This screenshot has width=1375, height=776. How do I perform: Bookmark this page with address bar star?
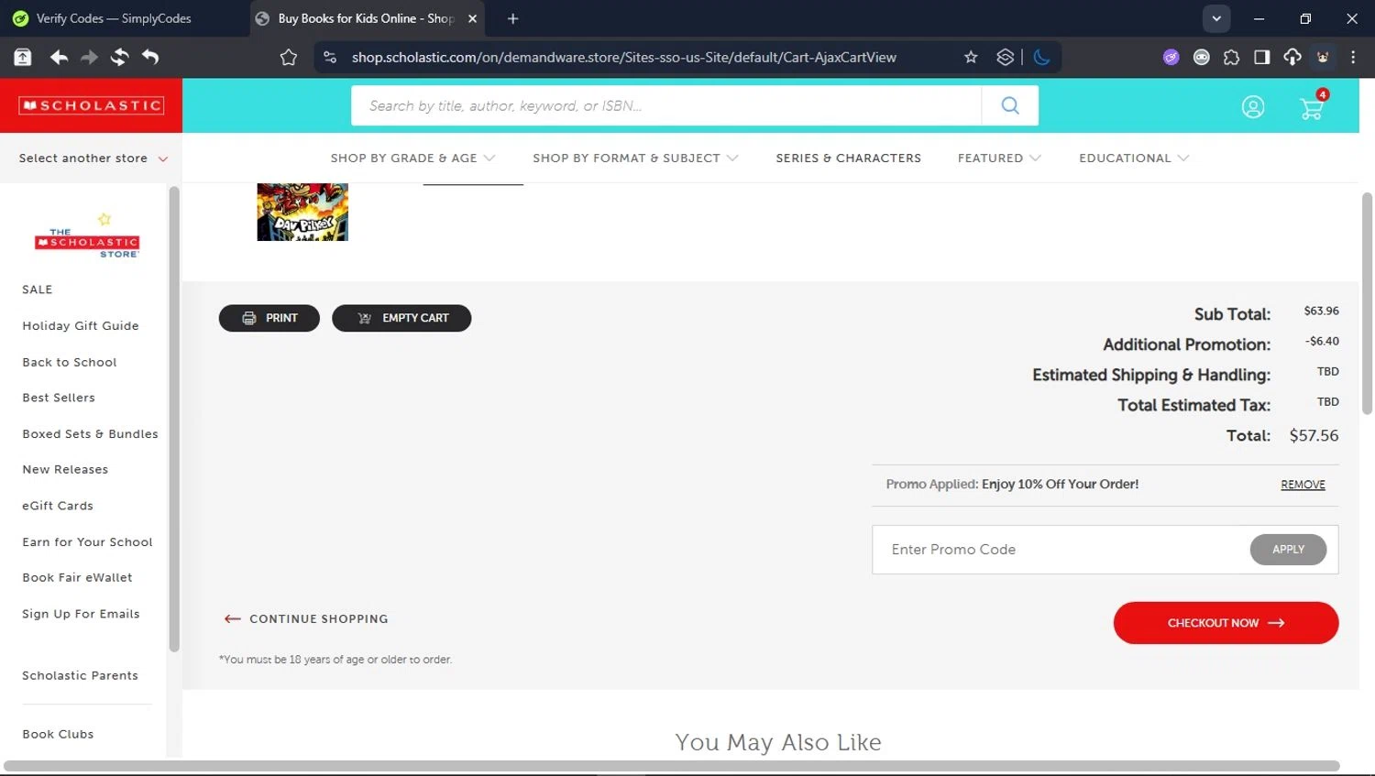(x=971, y=57)
